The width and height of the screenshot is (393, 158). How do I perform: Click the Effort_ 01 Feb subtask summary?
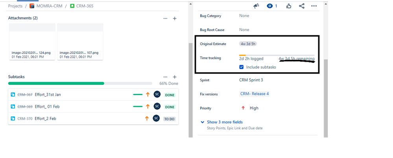pos(47,107)
